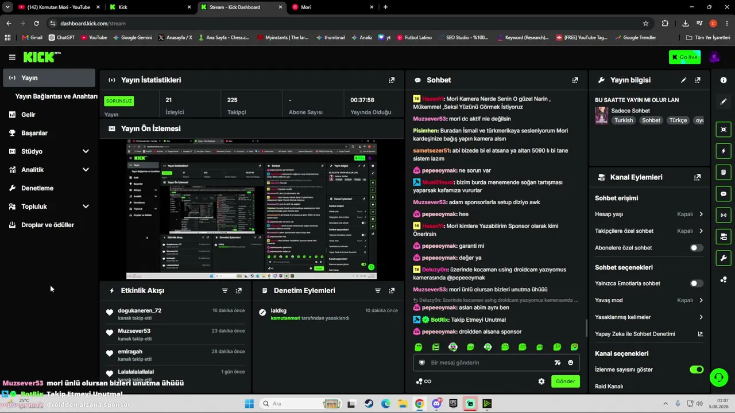Expand the Stüdyo sidebar section

86,151
